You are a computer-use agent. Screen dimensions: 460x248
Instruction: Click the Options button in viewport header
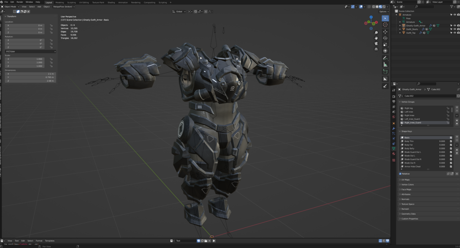click(x=383, y=12)
